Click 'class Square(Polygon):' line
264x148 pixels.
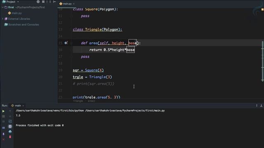pyautogui.click(x=95, y=9)
